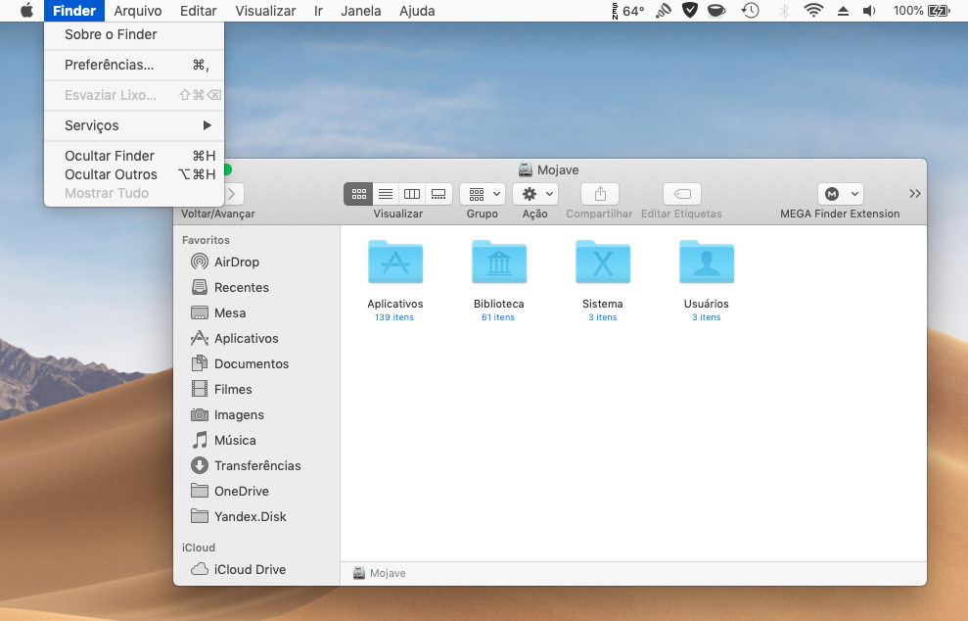Select OneDrive in sidebar

coord(256,491)
